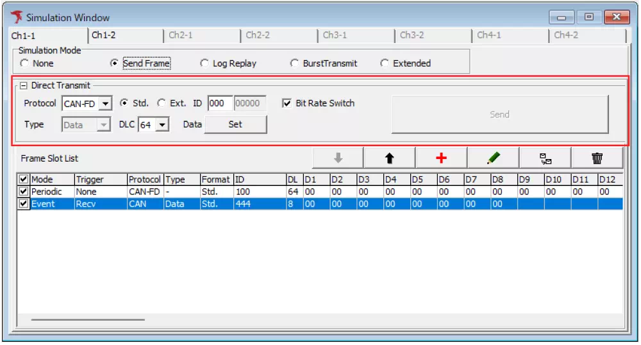Open the DLC dropdown list
The image size is (641, 345).
(x=163, y=125)
